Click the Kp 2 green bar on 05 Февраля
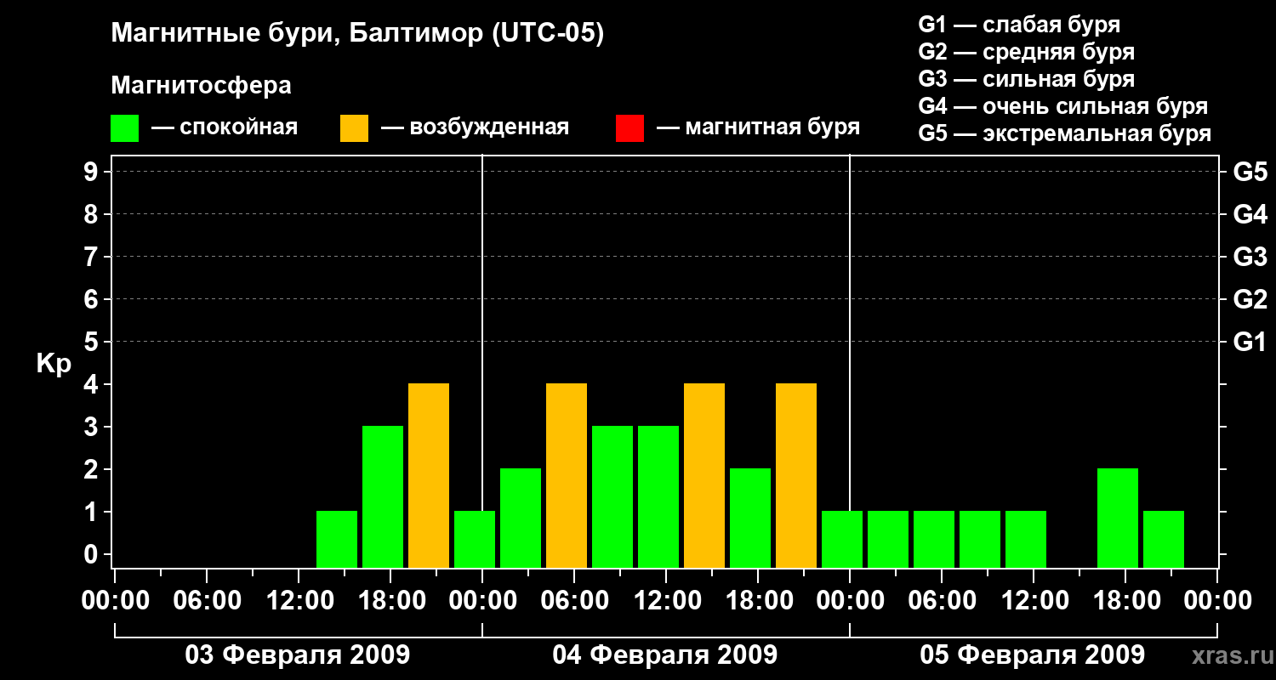Screen dimensions: 1276x680 tap(1118, 518)
